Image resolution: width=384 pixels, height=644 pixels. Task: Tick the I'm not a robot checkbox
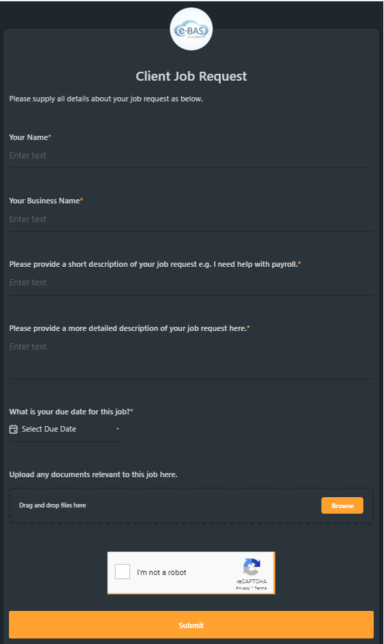click(x=122, y=572)
